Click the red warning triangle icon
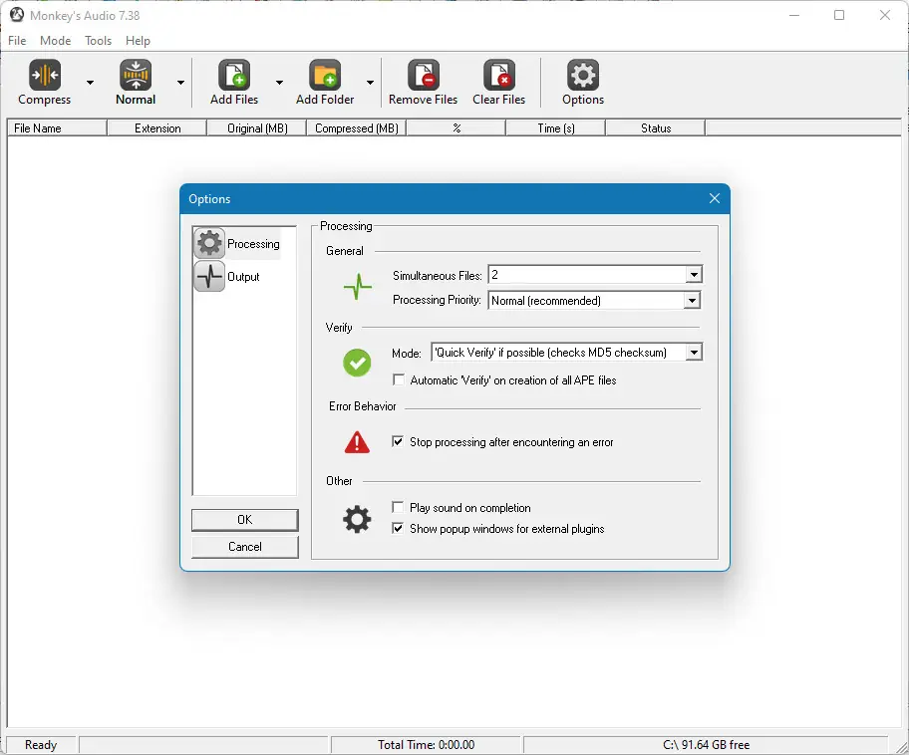The image size is (909, 755). tap(357, 442)
